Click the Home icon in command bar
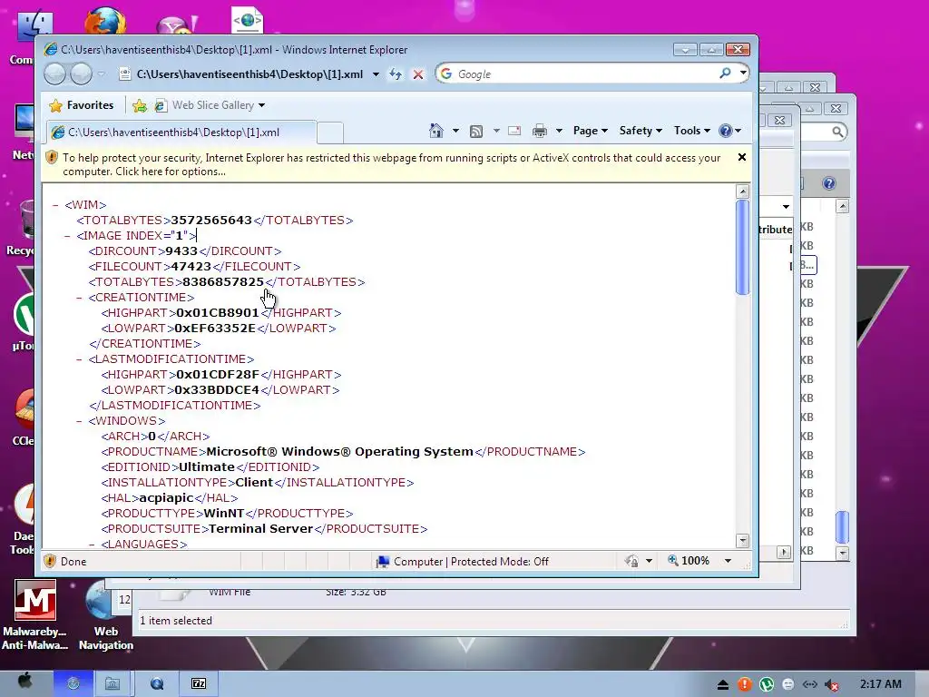 coord(436,131)
